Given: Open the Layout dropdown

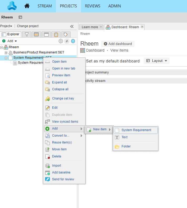Looking at the screenshot, I should tap(157, 61).
